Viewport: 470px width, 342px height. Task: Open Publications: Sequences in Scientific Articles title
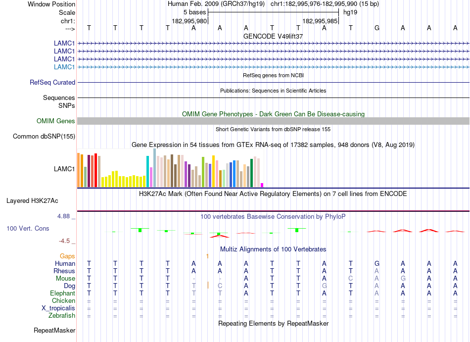273,91
